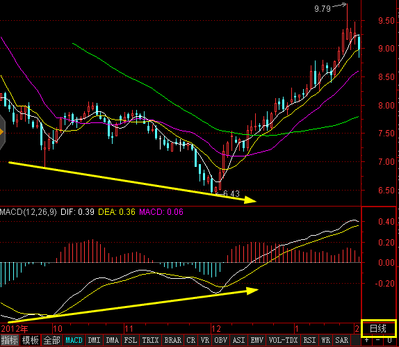399x347 pixels.
Task: Click the CR indicator tab
Action: pos(191,340)
